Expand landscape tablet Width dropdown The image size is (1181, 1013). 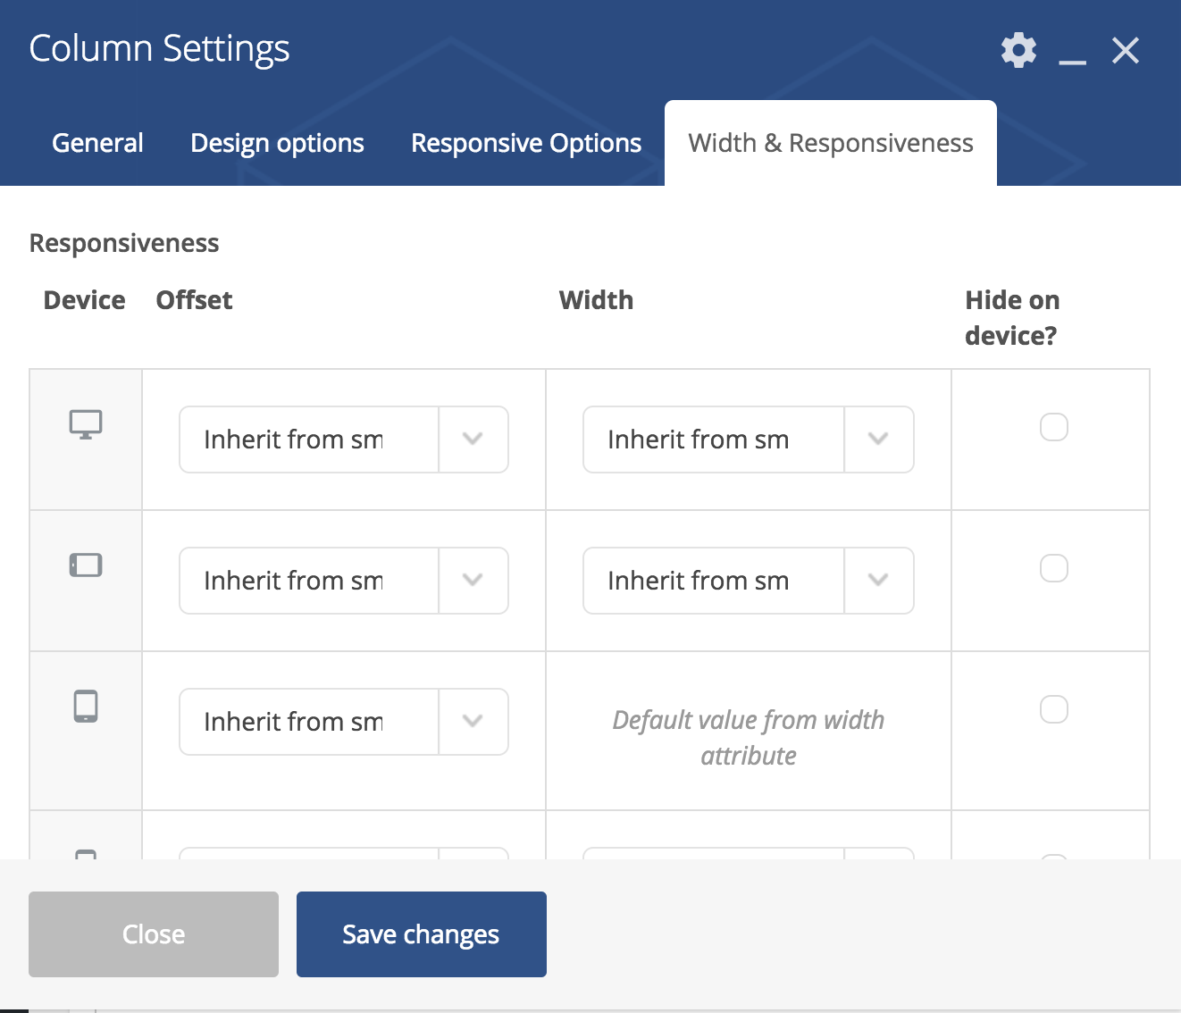[748, 581]
